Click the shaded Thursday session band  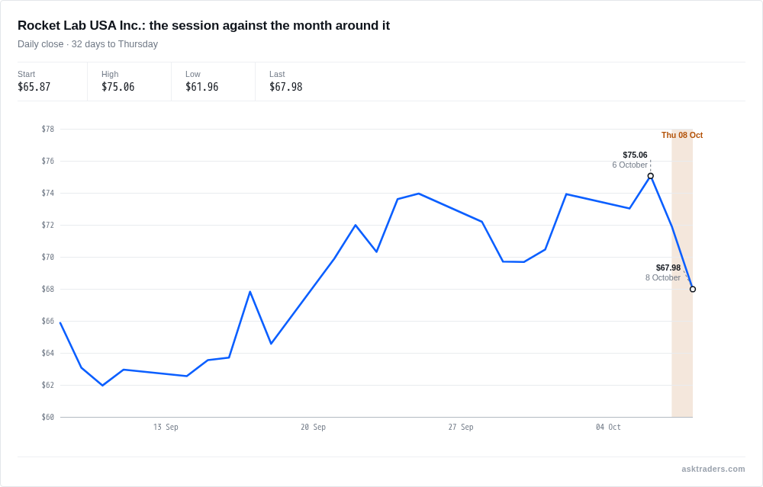coord(682,273)
